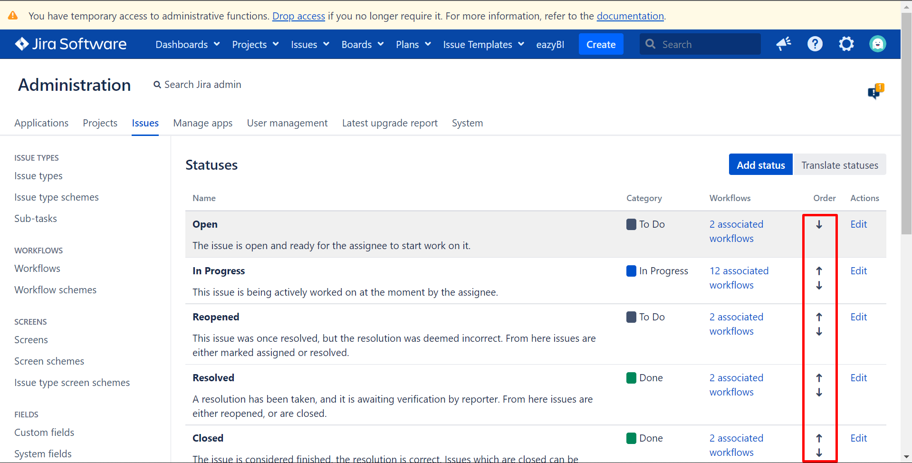Move the Closed status up with arrow icon
Viewport: 912px width, 463px height.
819,438
